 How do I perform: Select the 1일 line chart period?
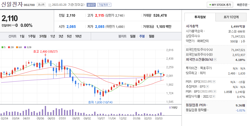pyautogui.click(x=22, y=36)
